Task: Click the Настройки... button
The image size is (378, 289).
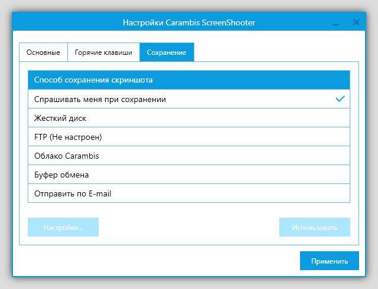Action: [x=63, y=227]
